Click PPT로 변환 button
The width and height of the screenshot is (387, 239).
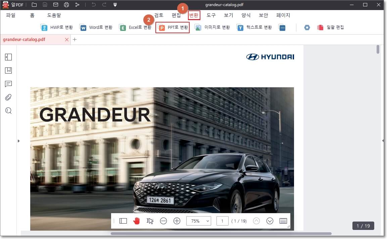[x=173, y=28]
